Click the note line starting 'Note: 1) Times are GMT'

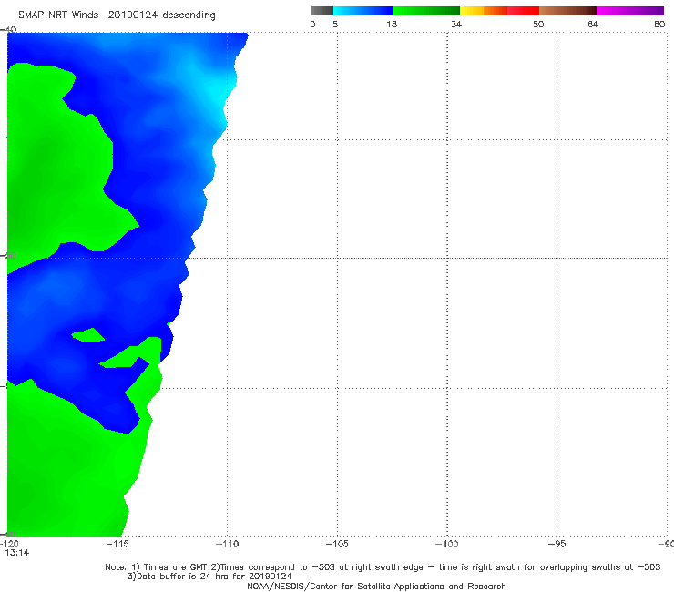pos(383,567)
